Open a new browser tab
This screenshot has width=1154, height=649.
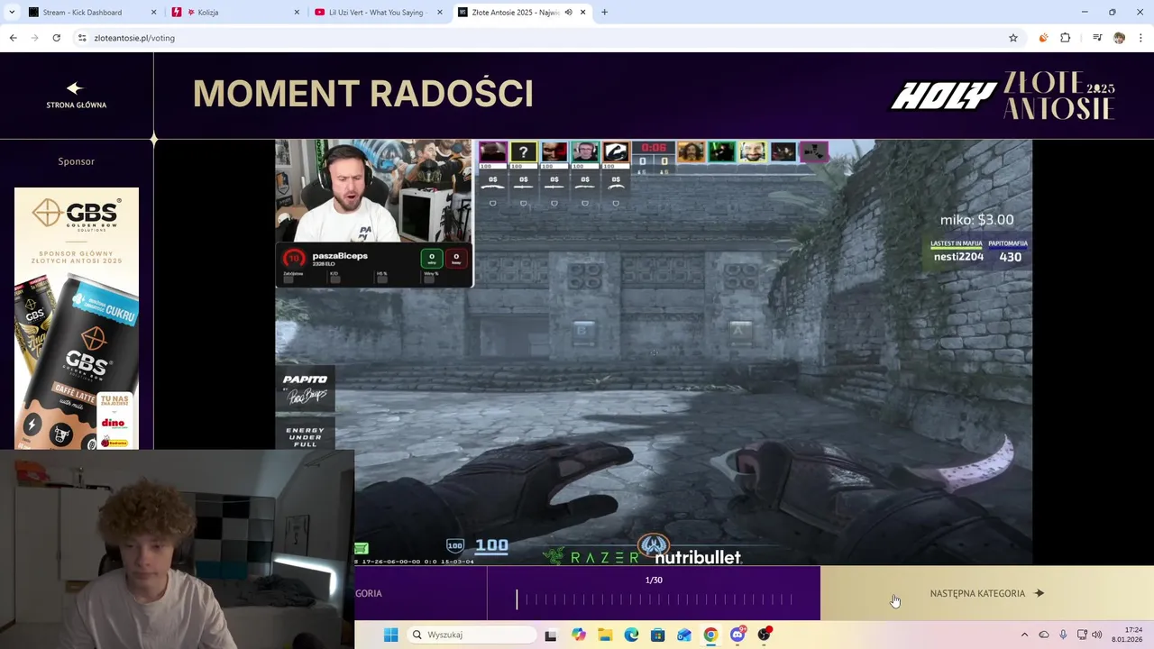pos(604,12)
